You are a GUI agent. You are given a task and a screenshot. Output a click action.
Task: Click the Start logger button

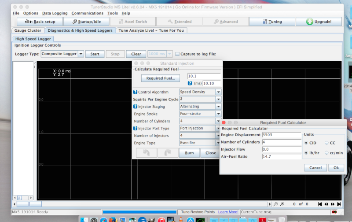(x=95, y=54)
